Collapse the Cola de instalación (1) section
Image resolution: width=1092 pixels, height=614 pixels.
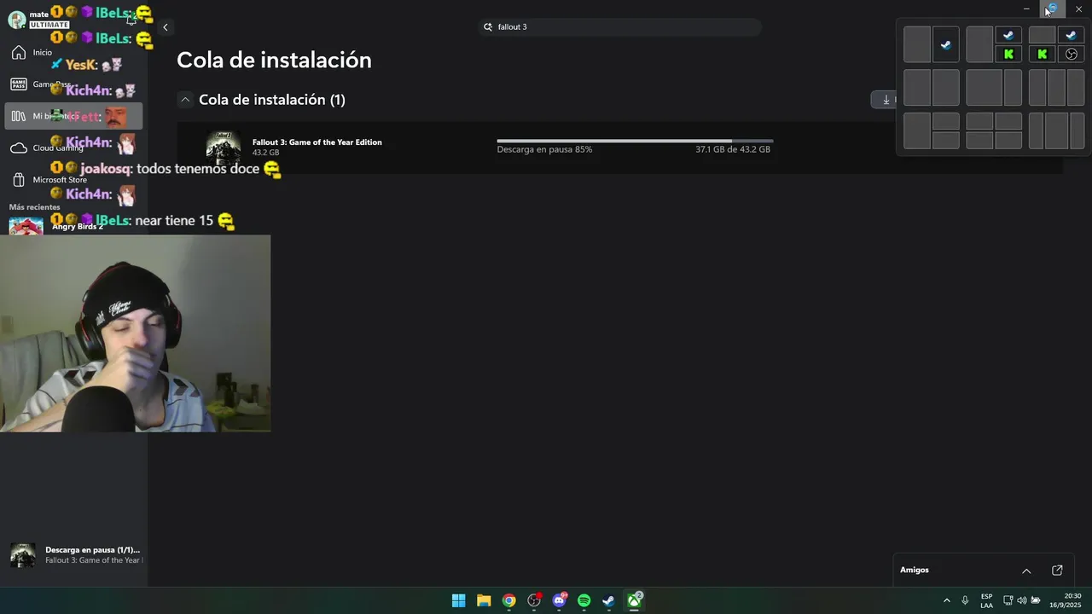[x=185, y=100]
